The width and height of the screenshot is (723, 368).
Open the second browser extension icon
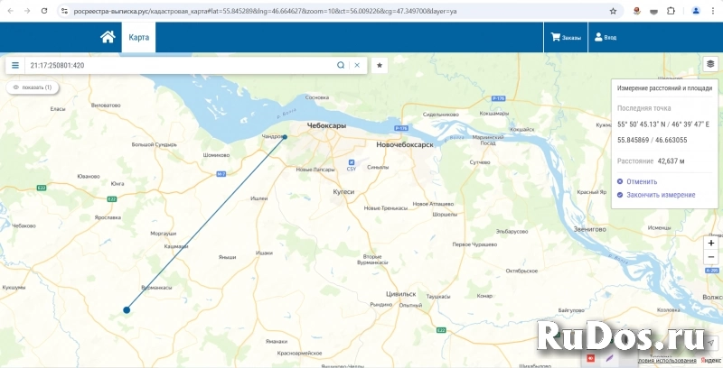(x=653, y=11)
